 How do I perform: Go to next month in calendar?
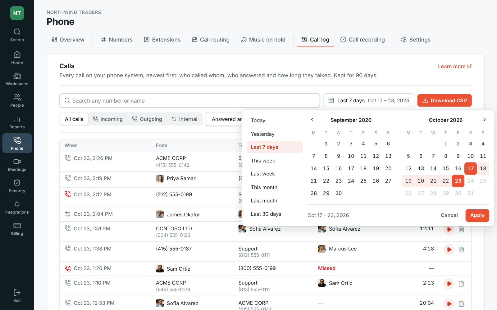[484, 120]
